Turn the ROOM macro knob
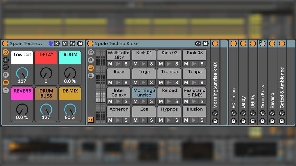296x166 pixels. tap(70, 73)
